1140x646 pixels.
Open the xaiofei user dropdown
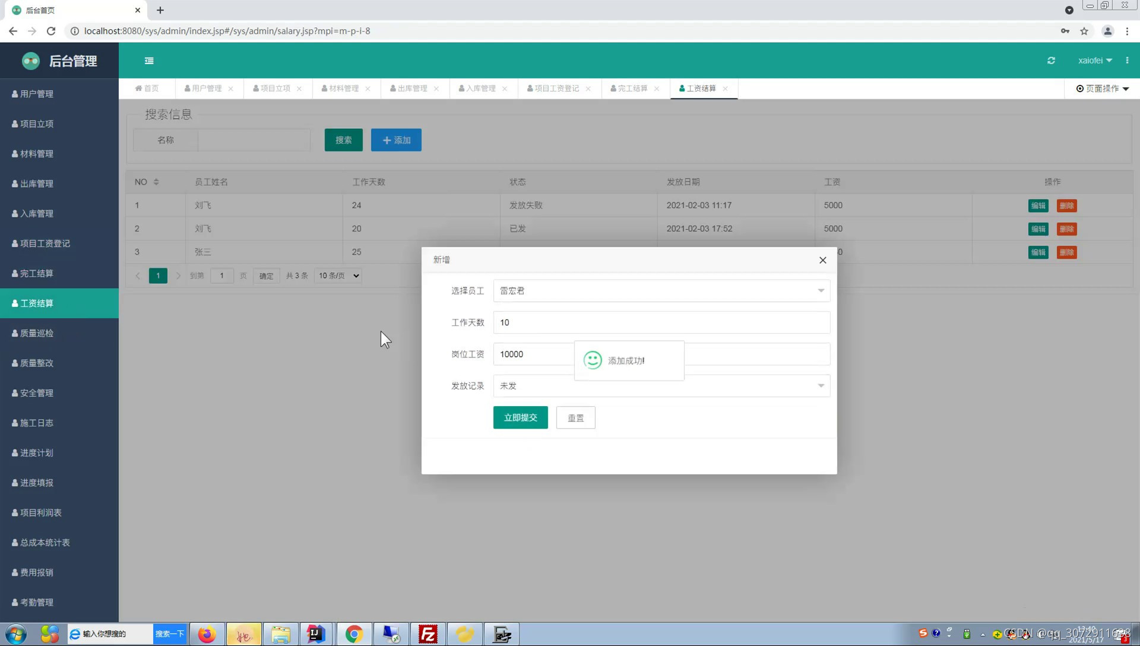[1095, 61]
